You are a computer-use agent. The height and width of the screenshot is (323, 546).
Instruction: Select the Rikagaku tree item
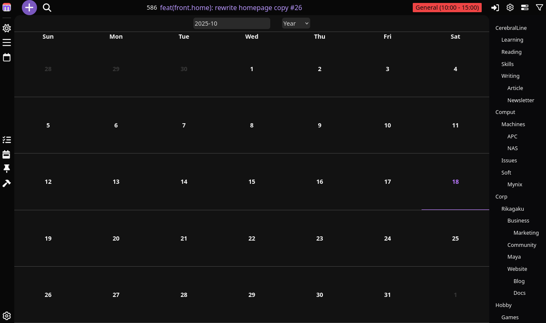tap(513, 209)
